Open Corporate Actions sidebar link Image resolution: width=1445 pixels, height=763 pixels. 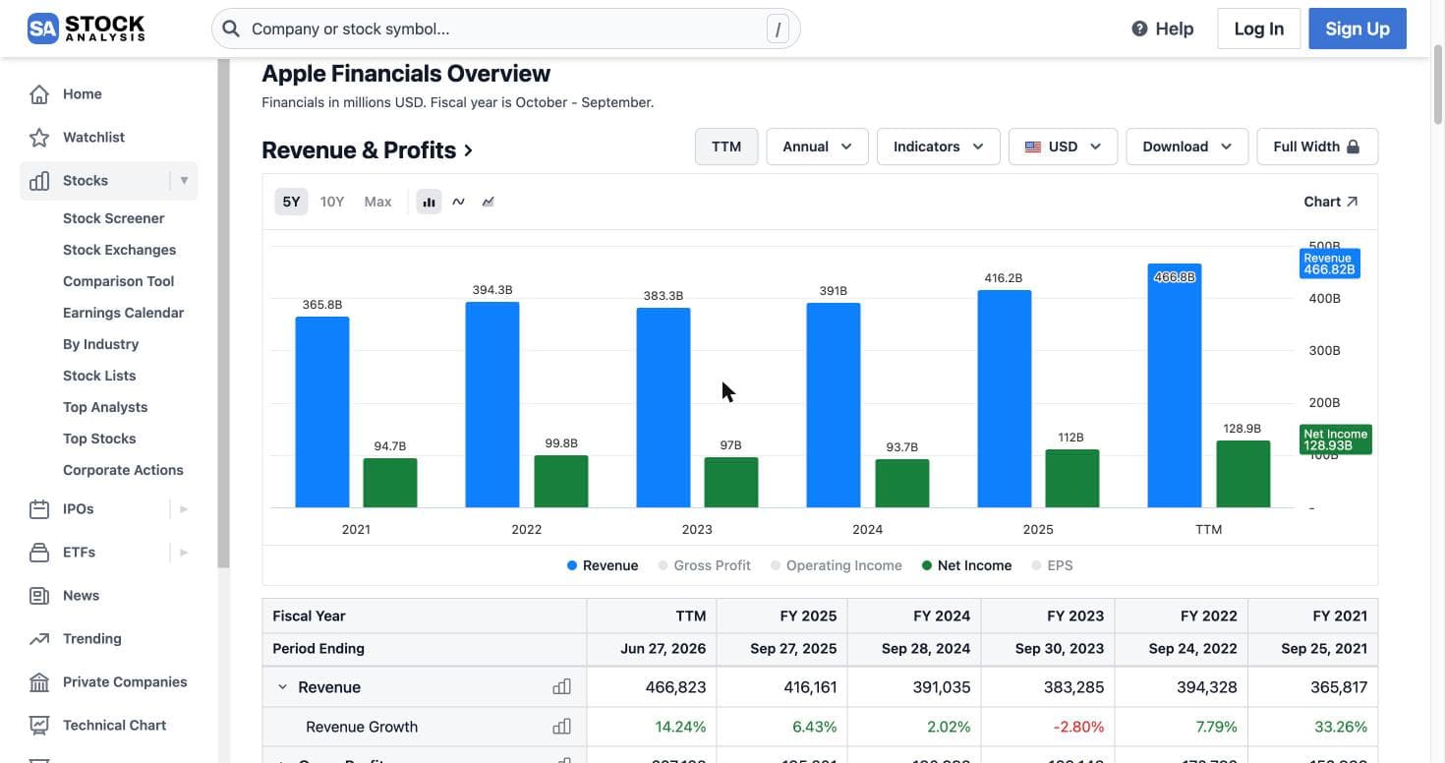pyautogui.click(x=124, y=470)
